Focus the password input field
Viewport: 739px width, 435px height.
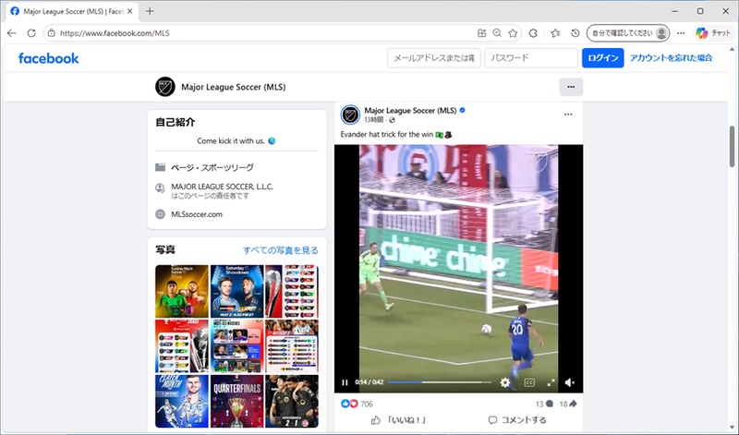[x=531, y=58]
